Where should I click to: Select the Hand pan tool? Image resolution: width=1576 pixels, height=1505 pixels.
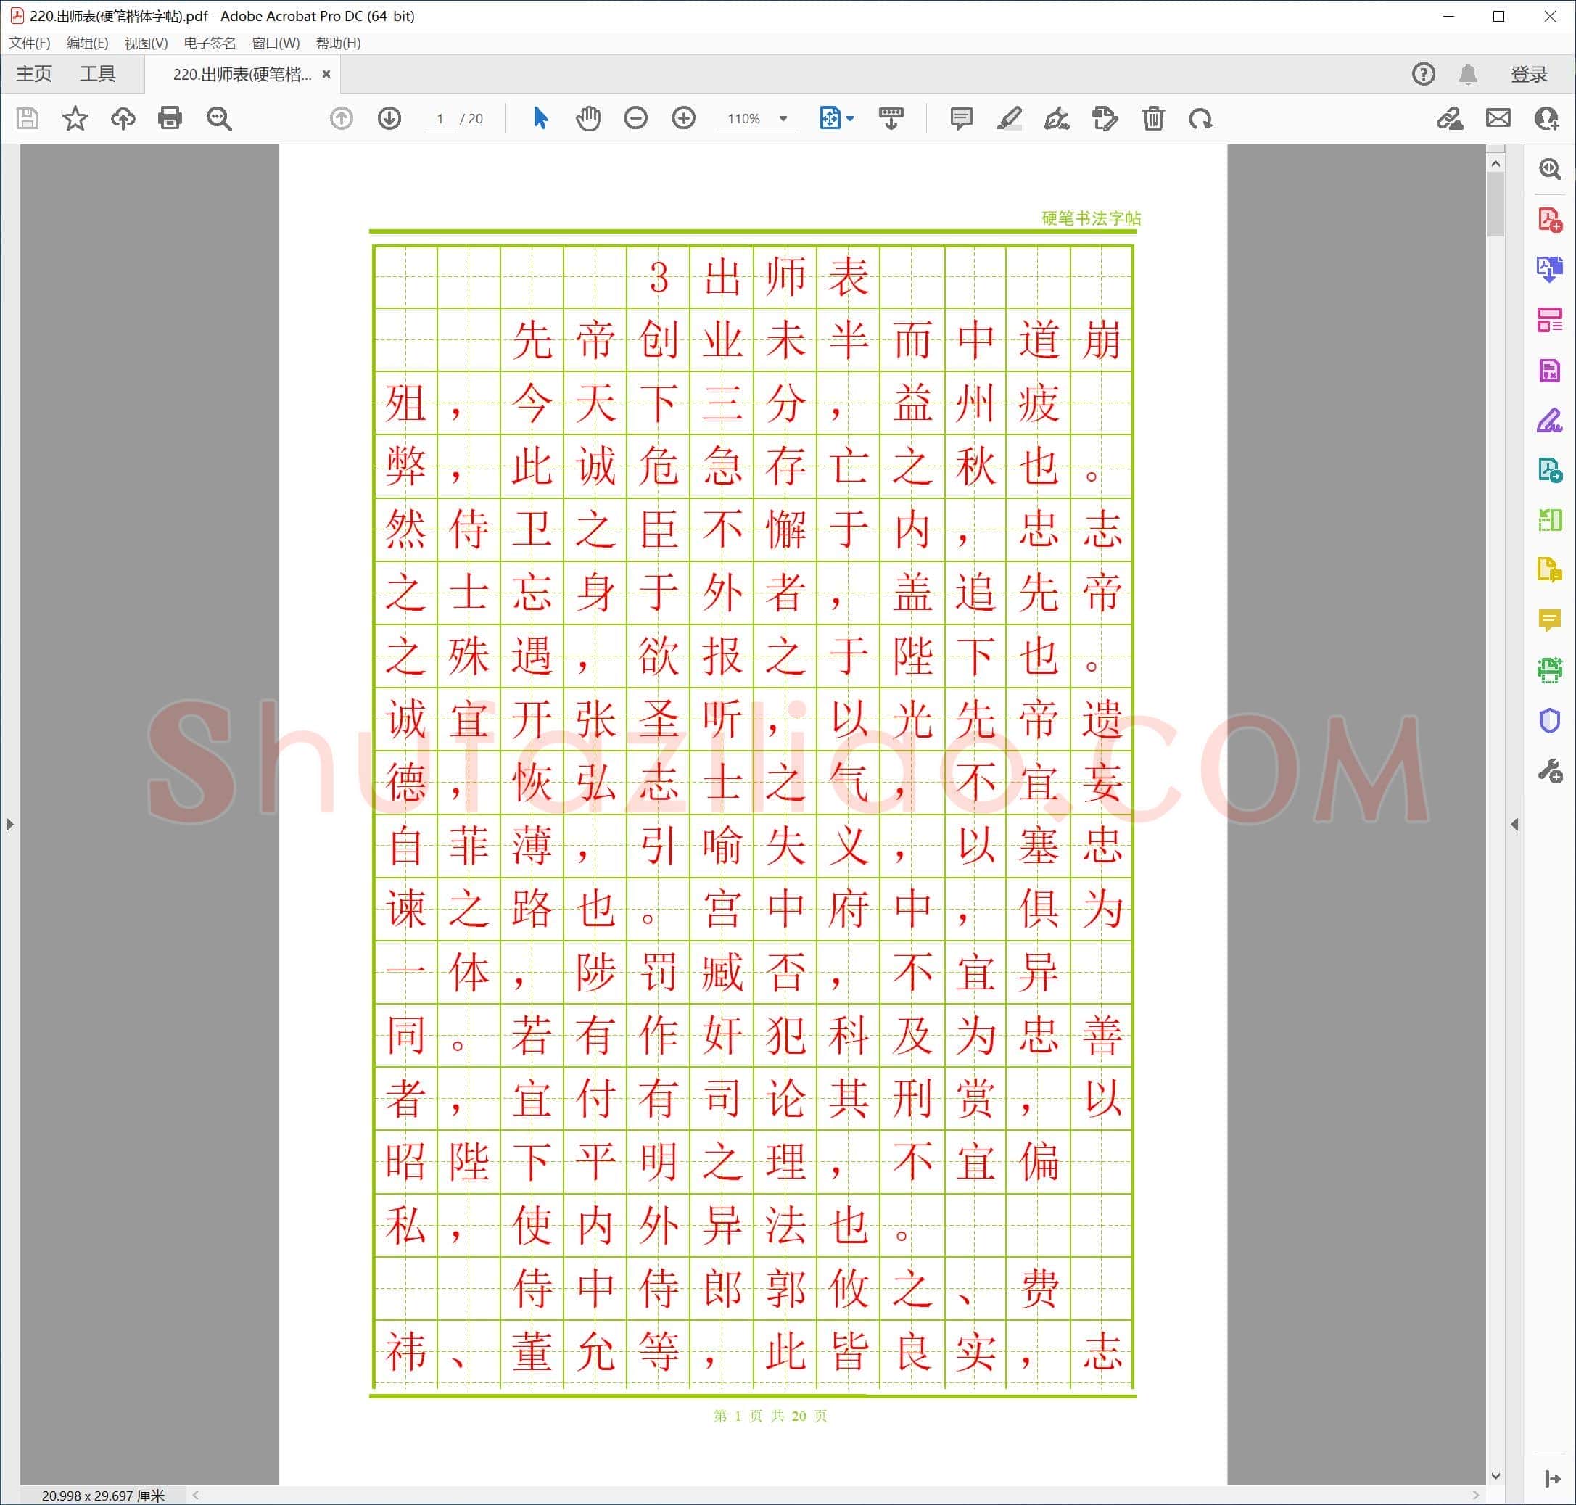(x=588, y=119)
